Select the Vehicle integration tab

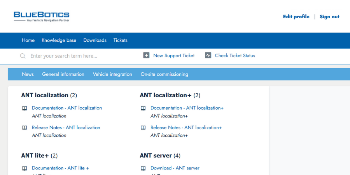112,74
